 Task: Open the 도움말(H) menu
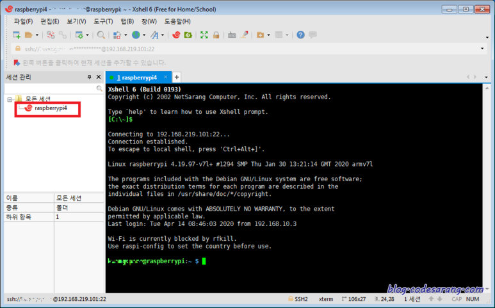click(x=177, y=22)
